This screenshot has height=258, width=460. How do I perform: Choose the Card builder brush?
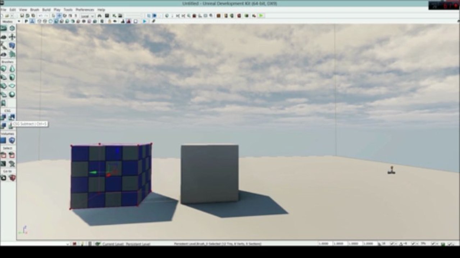tap(4, 103)
